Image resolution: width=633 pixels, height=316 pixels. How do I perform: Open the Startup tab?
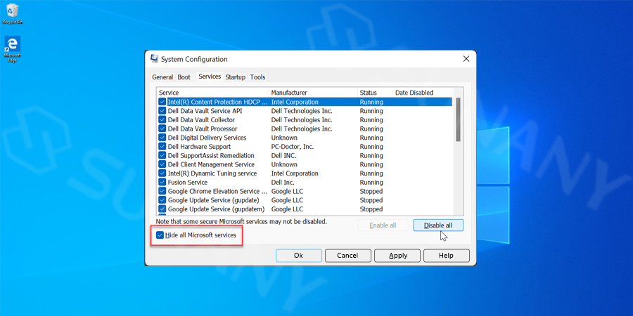(x=236, y=77)
